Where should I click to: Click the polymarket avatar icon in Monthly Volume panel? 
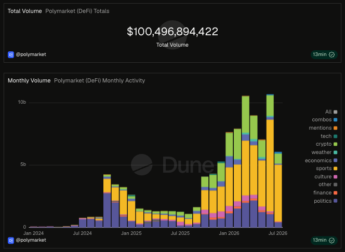[x=11, y=241]
